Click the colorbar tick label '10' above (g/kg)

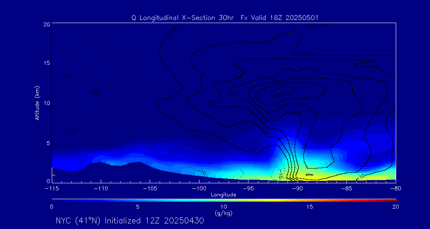223,207
